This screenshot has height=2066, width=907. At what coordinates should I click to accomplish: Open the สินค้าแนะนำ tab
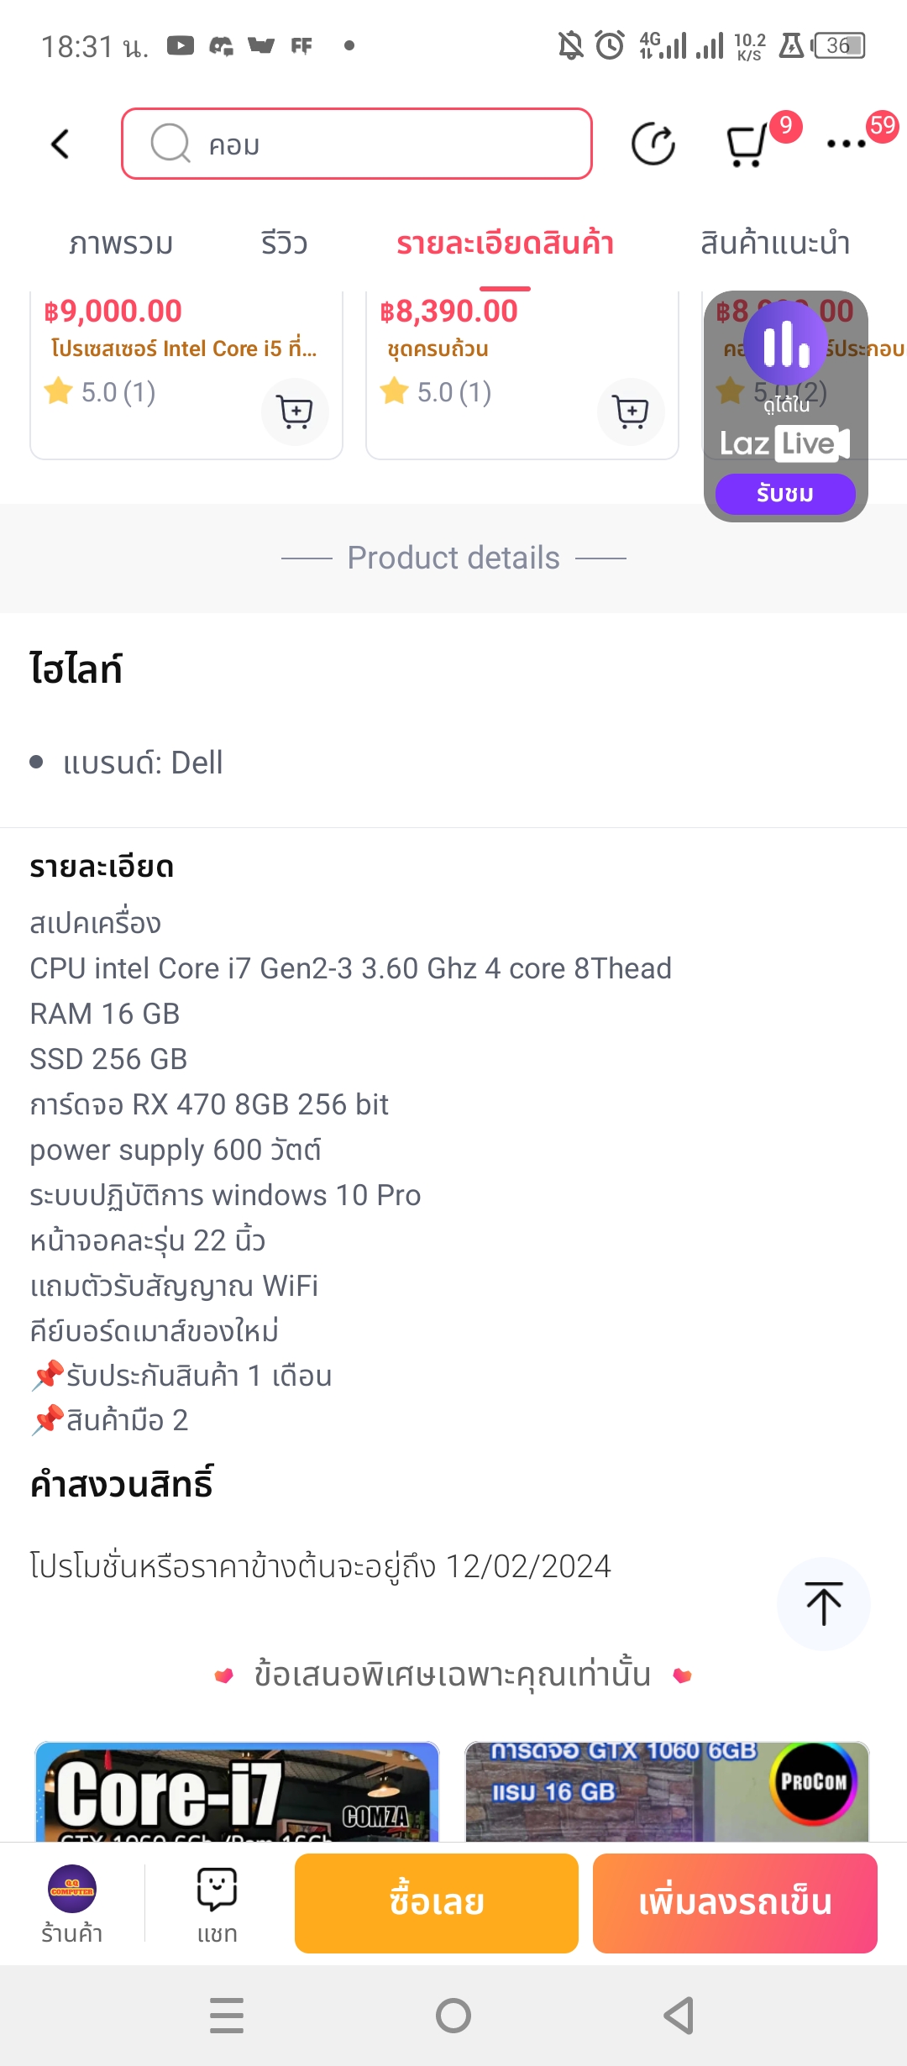pos(774,244)
